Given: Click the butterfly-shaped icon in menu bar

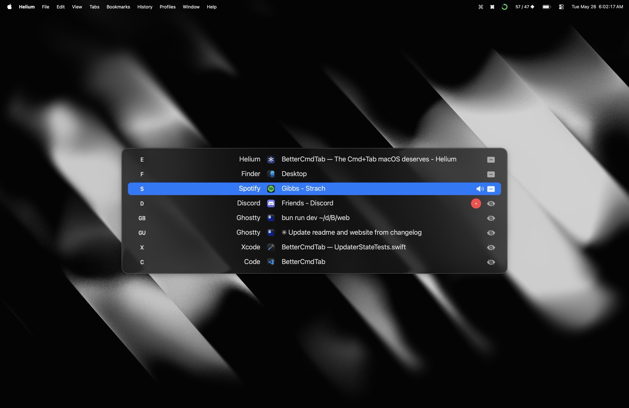Looking at the screenshot, I should click(x=492, y=7).
